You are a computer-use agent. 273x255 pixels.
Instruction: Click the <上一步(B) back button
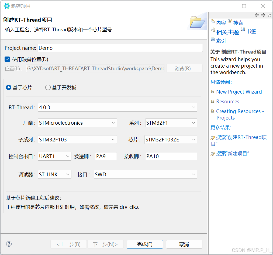coord(69,244)
